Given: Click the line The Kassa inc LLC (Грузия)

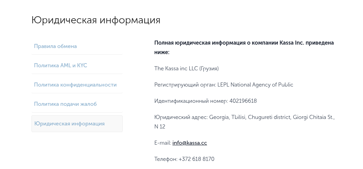Looking at the screenshot, I should click(187, 69).
